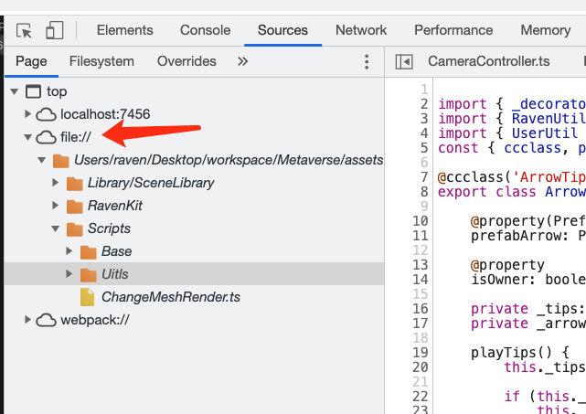
Task: Open the Overrides pane tab
Action: point(186,62)
